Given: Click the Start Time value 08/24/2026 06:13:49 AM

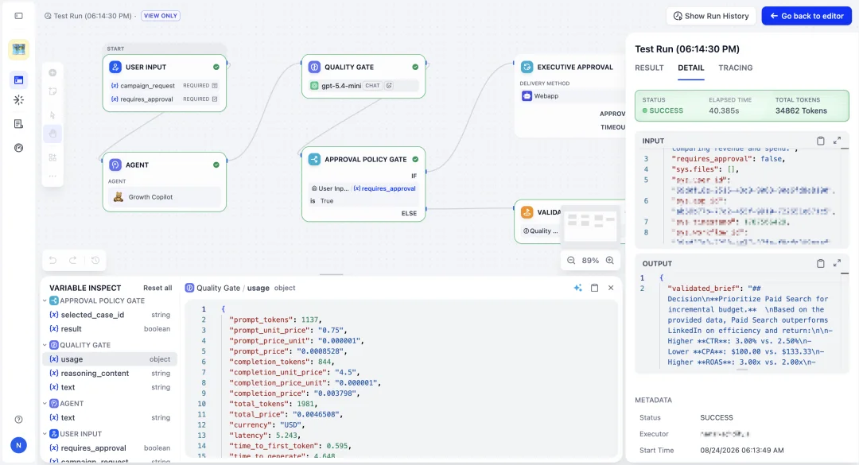Looking at the screenshot, I should (742, 450).
